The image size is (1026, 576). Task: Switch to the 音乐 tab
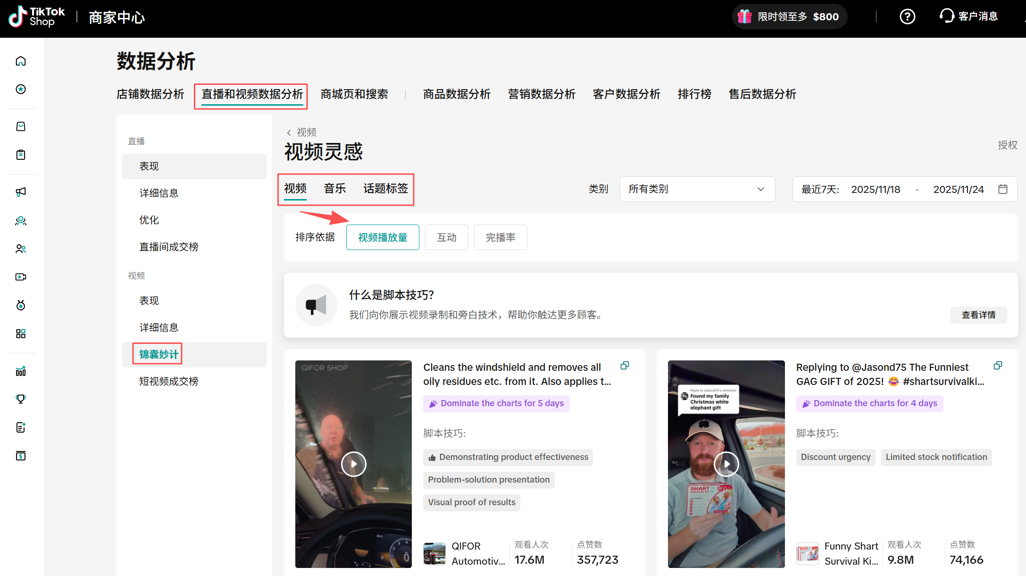pos(335,189)
